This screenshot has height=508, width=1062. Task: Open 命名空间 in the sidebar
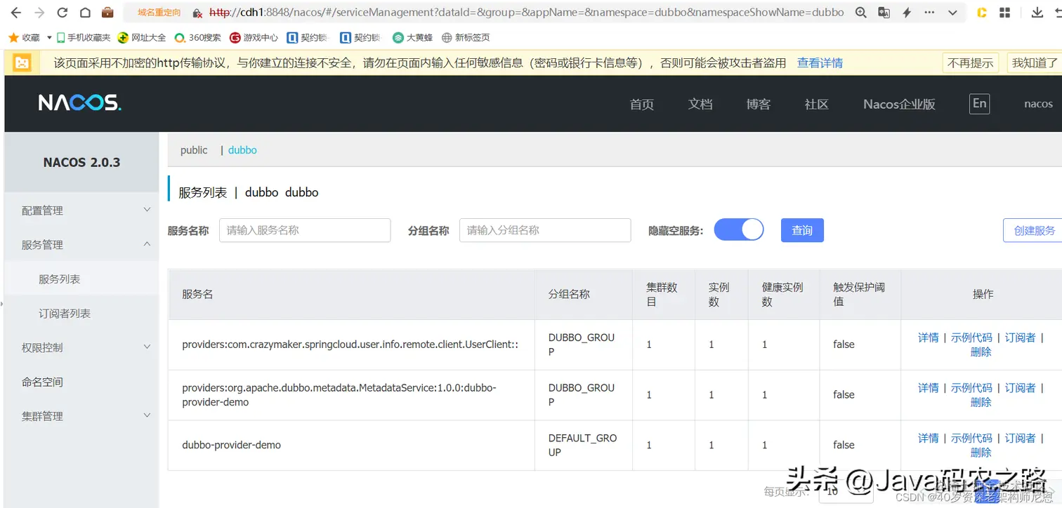point(81,382)
